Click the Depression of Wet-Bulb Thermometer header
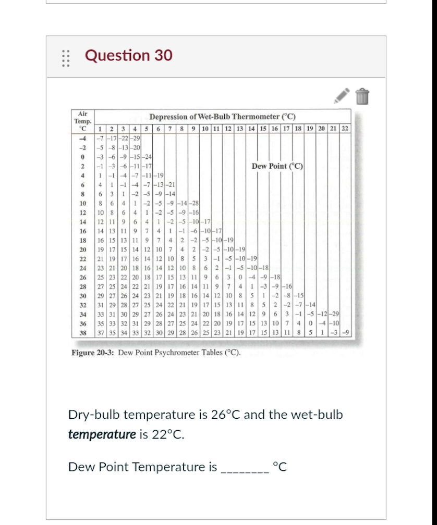Screen dimensions: 437x525 pos(225,116)
